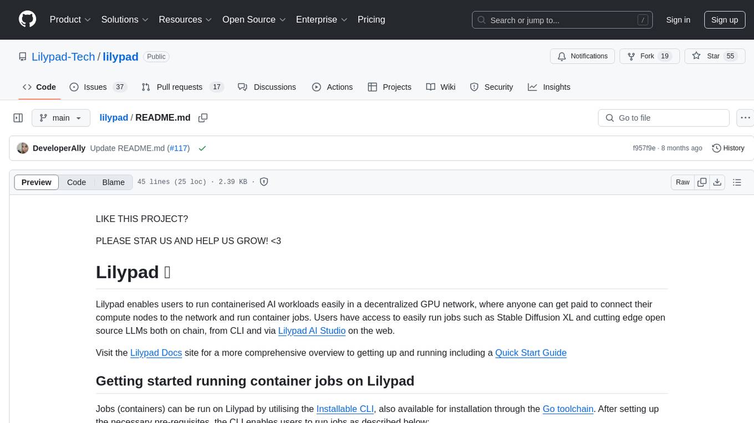Open commit f957f9e

pos(644,148)
